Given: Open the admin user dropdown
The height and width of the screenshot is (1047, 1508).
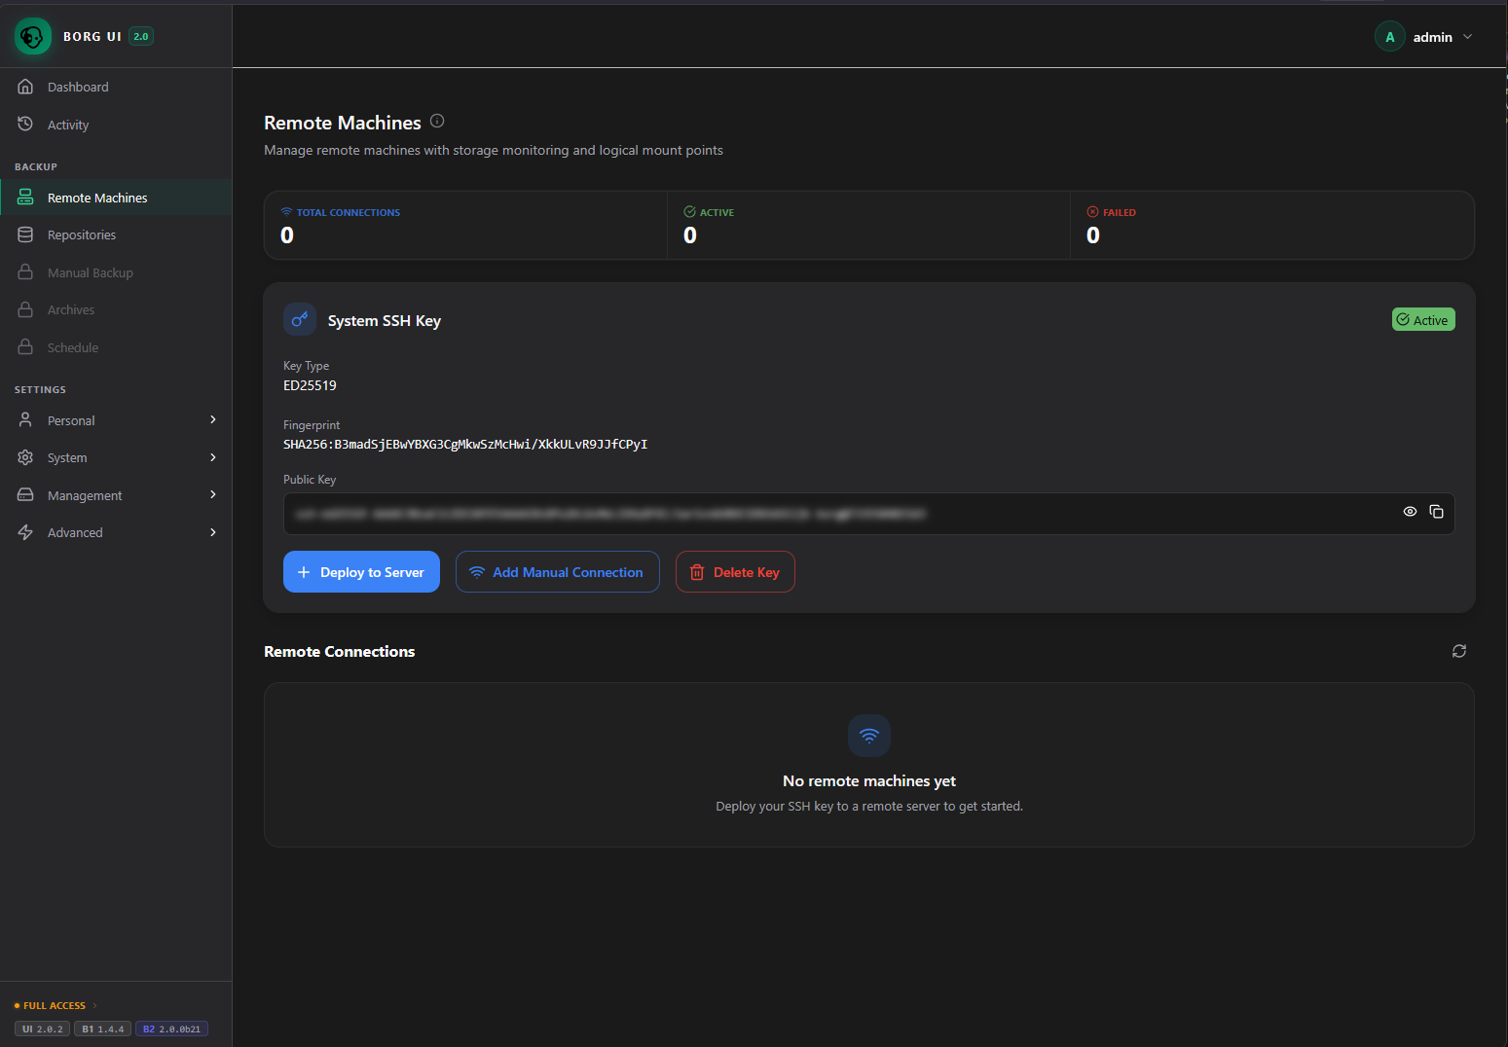Looking at the screenshot, I should coord(1423,37).
